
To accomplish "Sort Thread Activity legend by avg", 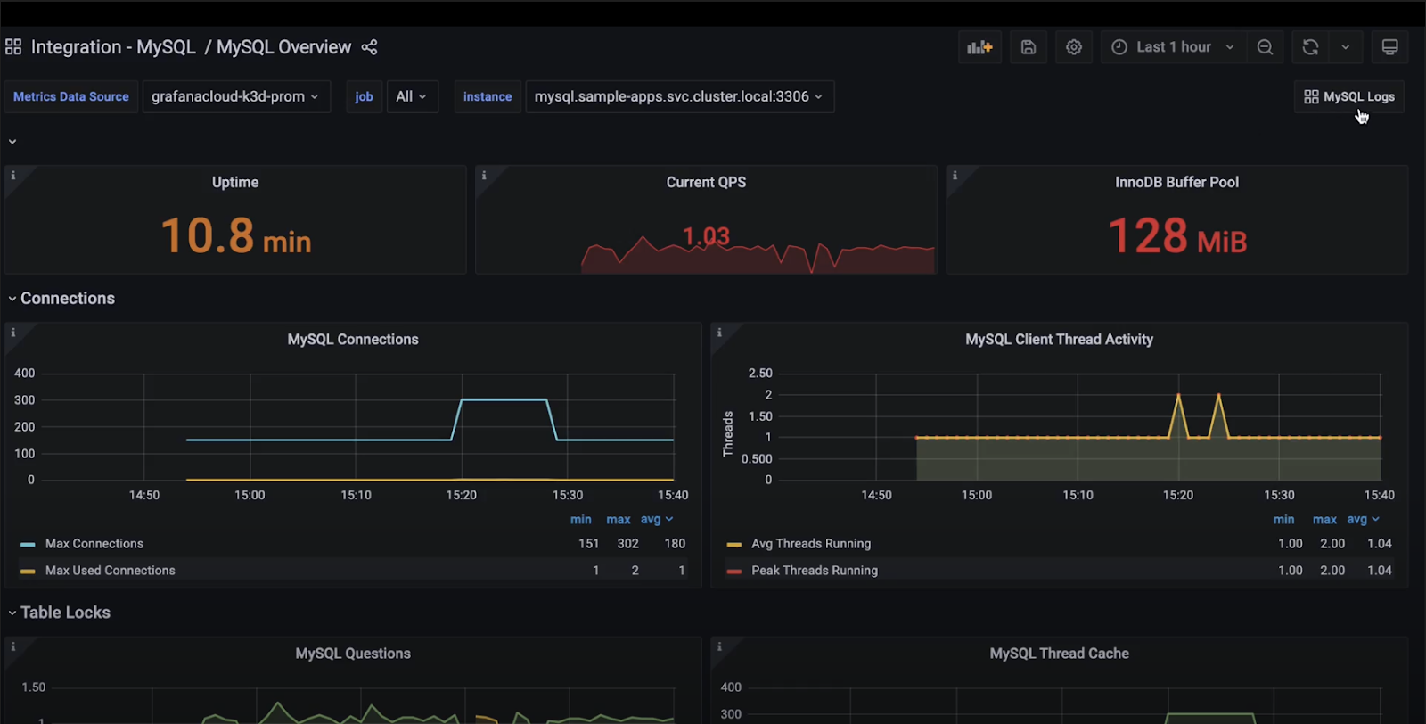I will pyautogui.click(x=1363, y=520).
